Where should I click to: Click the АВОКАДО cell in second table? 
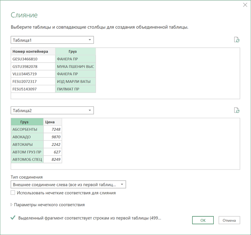click(x=27, y=137)
